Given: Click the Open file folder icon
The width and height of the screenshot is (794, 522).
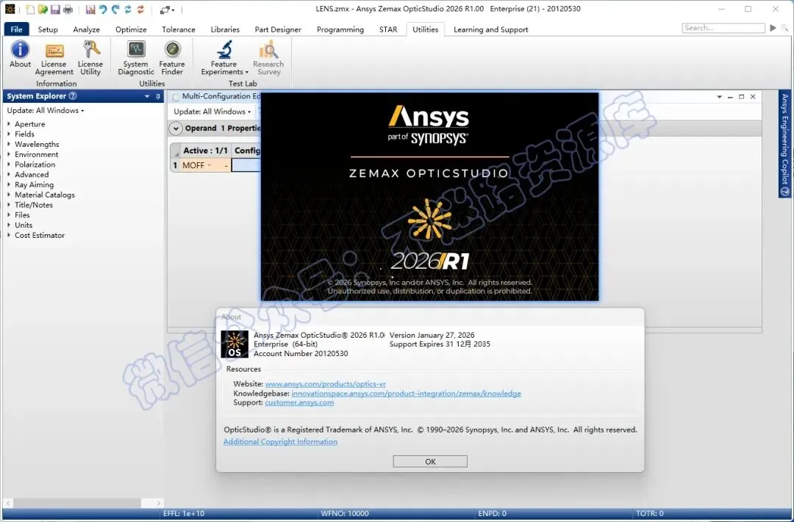Looking at the screenshot, I should coord(43,9).
